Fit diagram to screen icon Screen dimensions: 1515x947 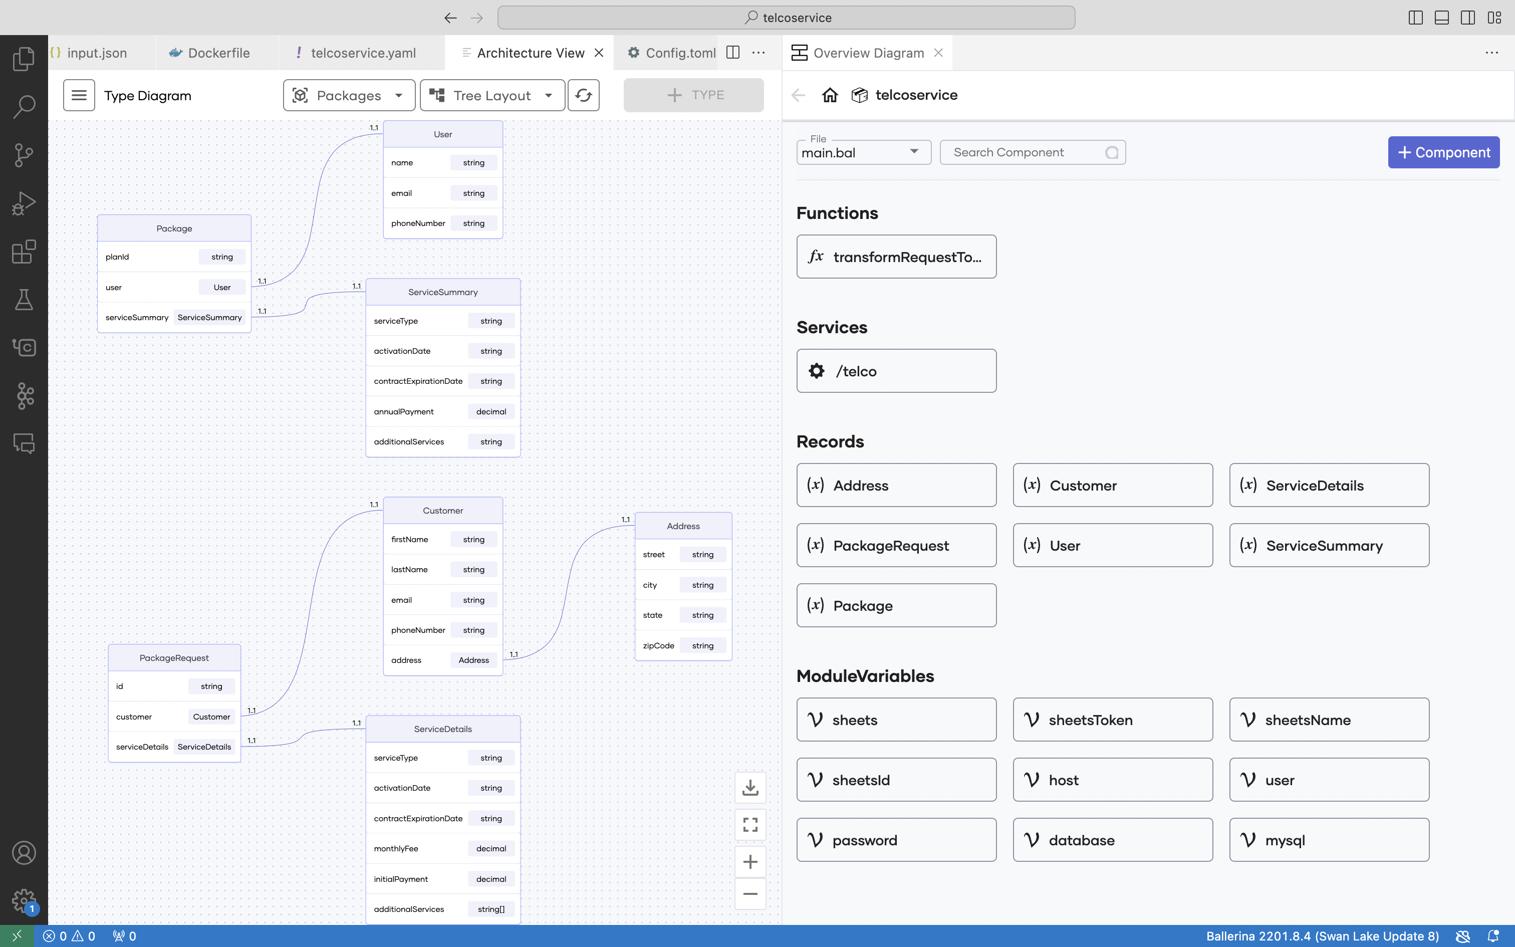click(749, 824)
